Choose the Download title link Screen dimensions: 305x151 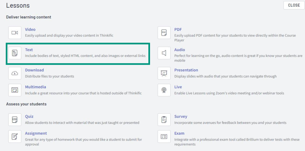(x=35, y=70)
